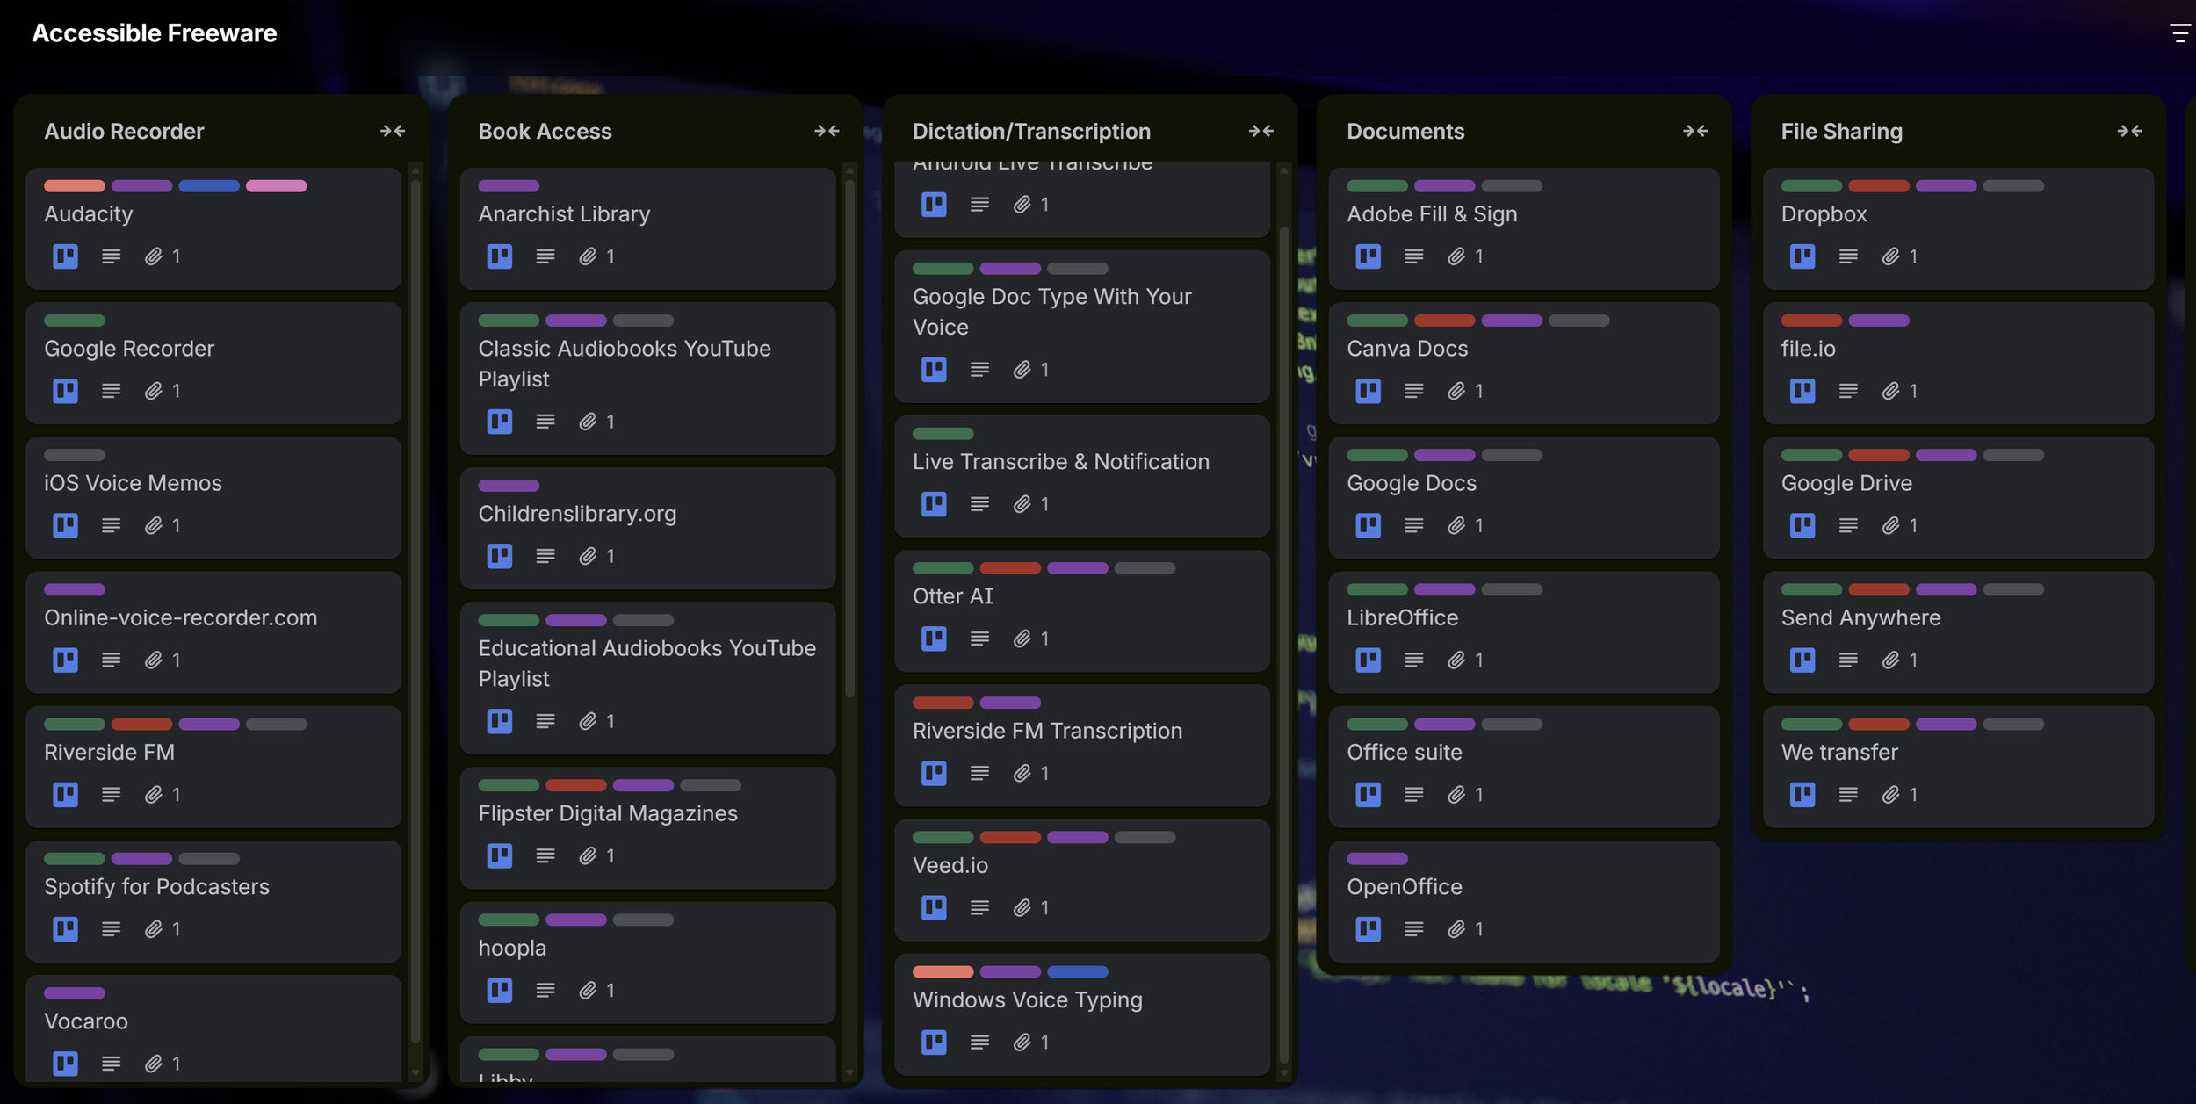Click the description icon on the hoopla card

coord(545,990)
